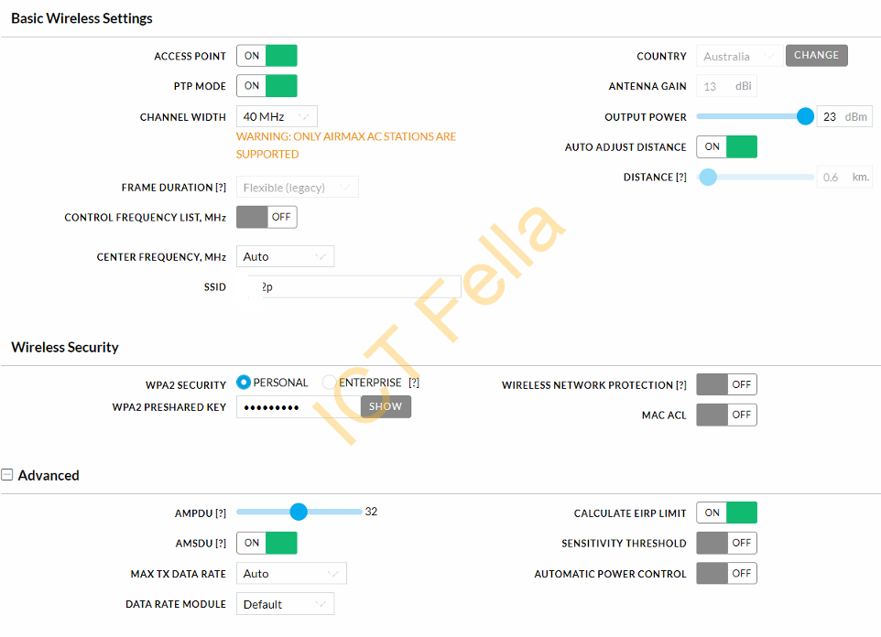881x637 pixels.
Task: Click the AMPDU [?] help icon
Action: pos(221,513)
